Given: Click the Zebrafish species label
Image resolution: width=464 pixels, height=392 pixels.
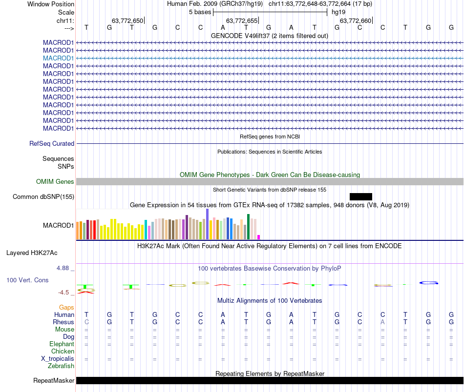Looking at the screenshot, I should [x=61, y=366].
